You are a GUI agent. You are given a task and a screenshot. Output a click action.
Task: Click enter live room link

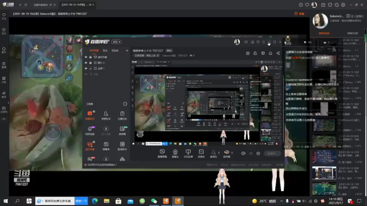355,16
